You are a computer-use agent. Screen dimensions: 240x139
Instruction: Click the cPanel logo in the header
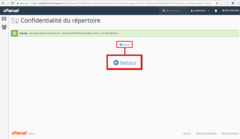[x=11, y=10]
